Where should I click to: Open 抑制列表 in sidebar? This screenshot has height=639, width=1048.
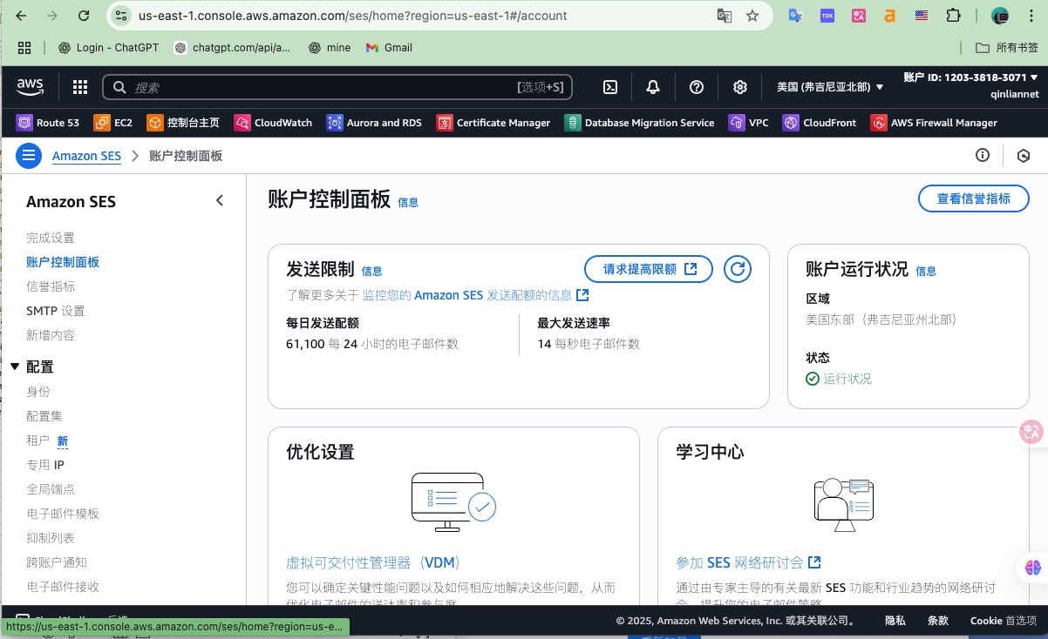(x=51, y=538)
